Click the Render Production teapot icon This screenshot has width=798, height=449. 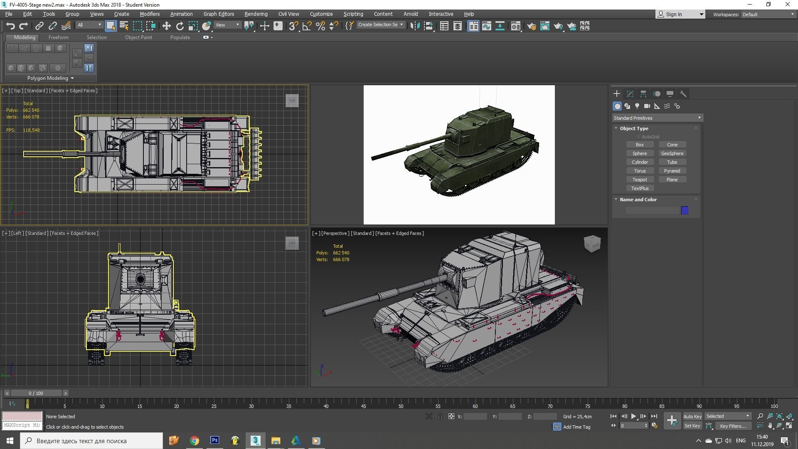558,26
